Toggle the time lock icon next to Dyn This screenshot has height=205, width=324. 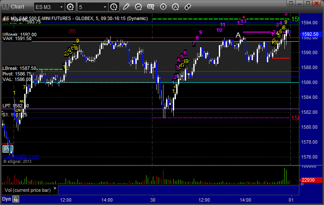pyautogui.click(x=16, y=199)
